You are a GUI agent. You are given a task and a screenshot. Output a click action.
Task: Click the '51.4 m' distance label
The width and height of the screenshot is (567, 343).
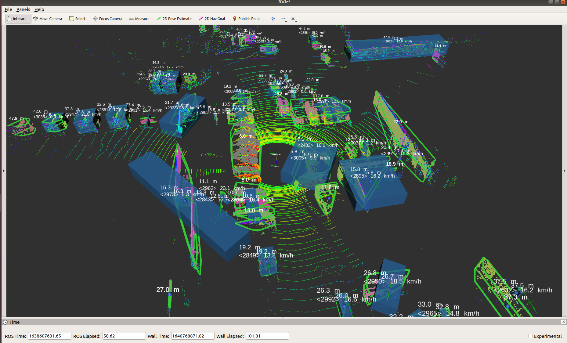click(440, 46)
